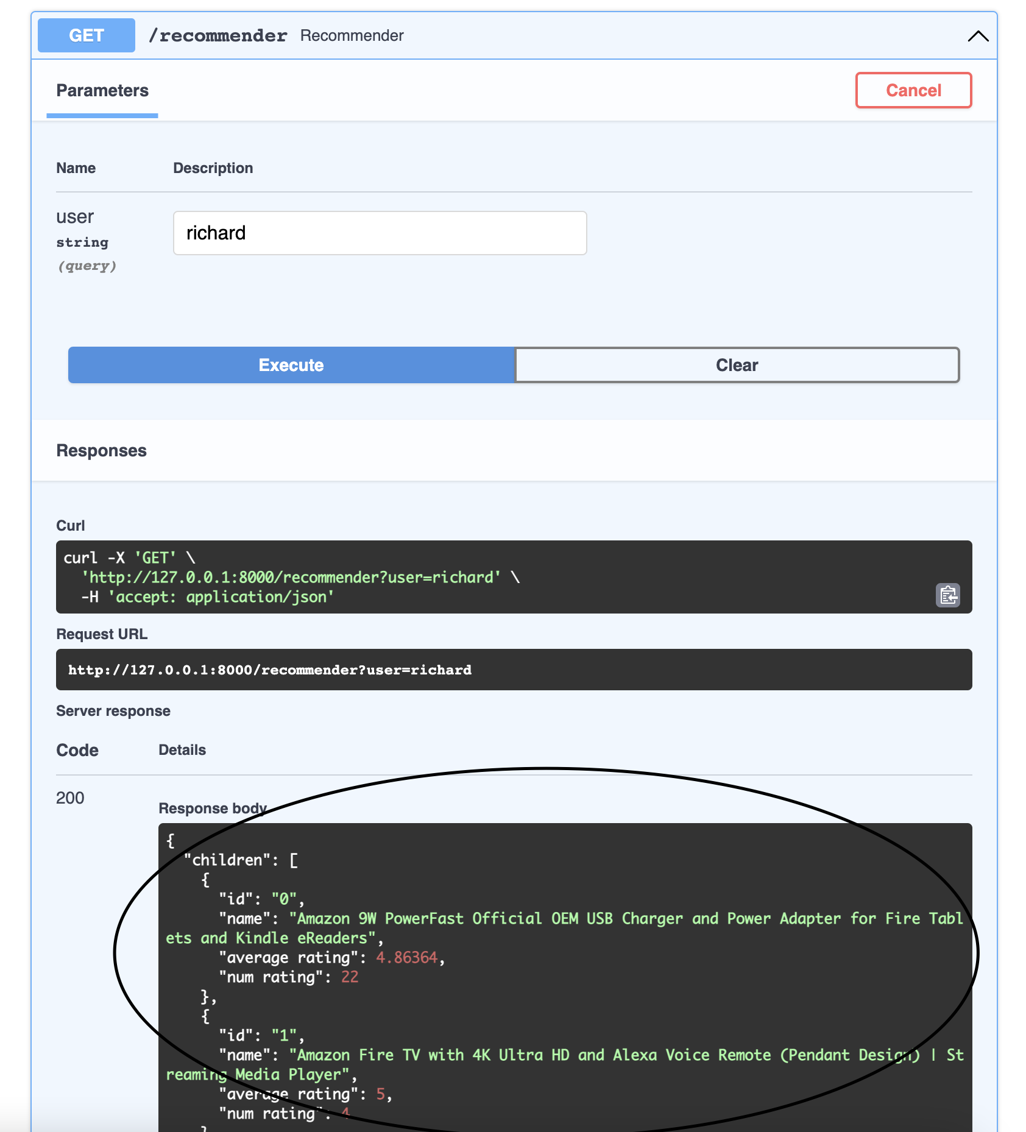The width and height of the screenshot is (1026, 1132).
Task: Collapse the /recommender endpoint with the chevron
Action: click(x=978, y=36)
